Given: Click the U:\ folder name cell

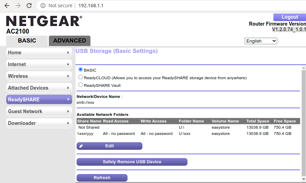Looking at the screenshot, I should (182, 127).
